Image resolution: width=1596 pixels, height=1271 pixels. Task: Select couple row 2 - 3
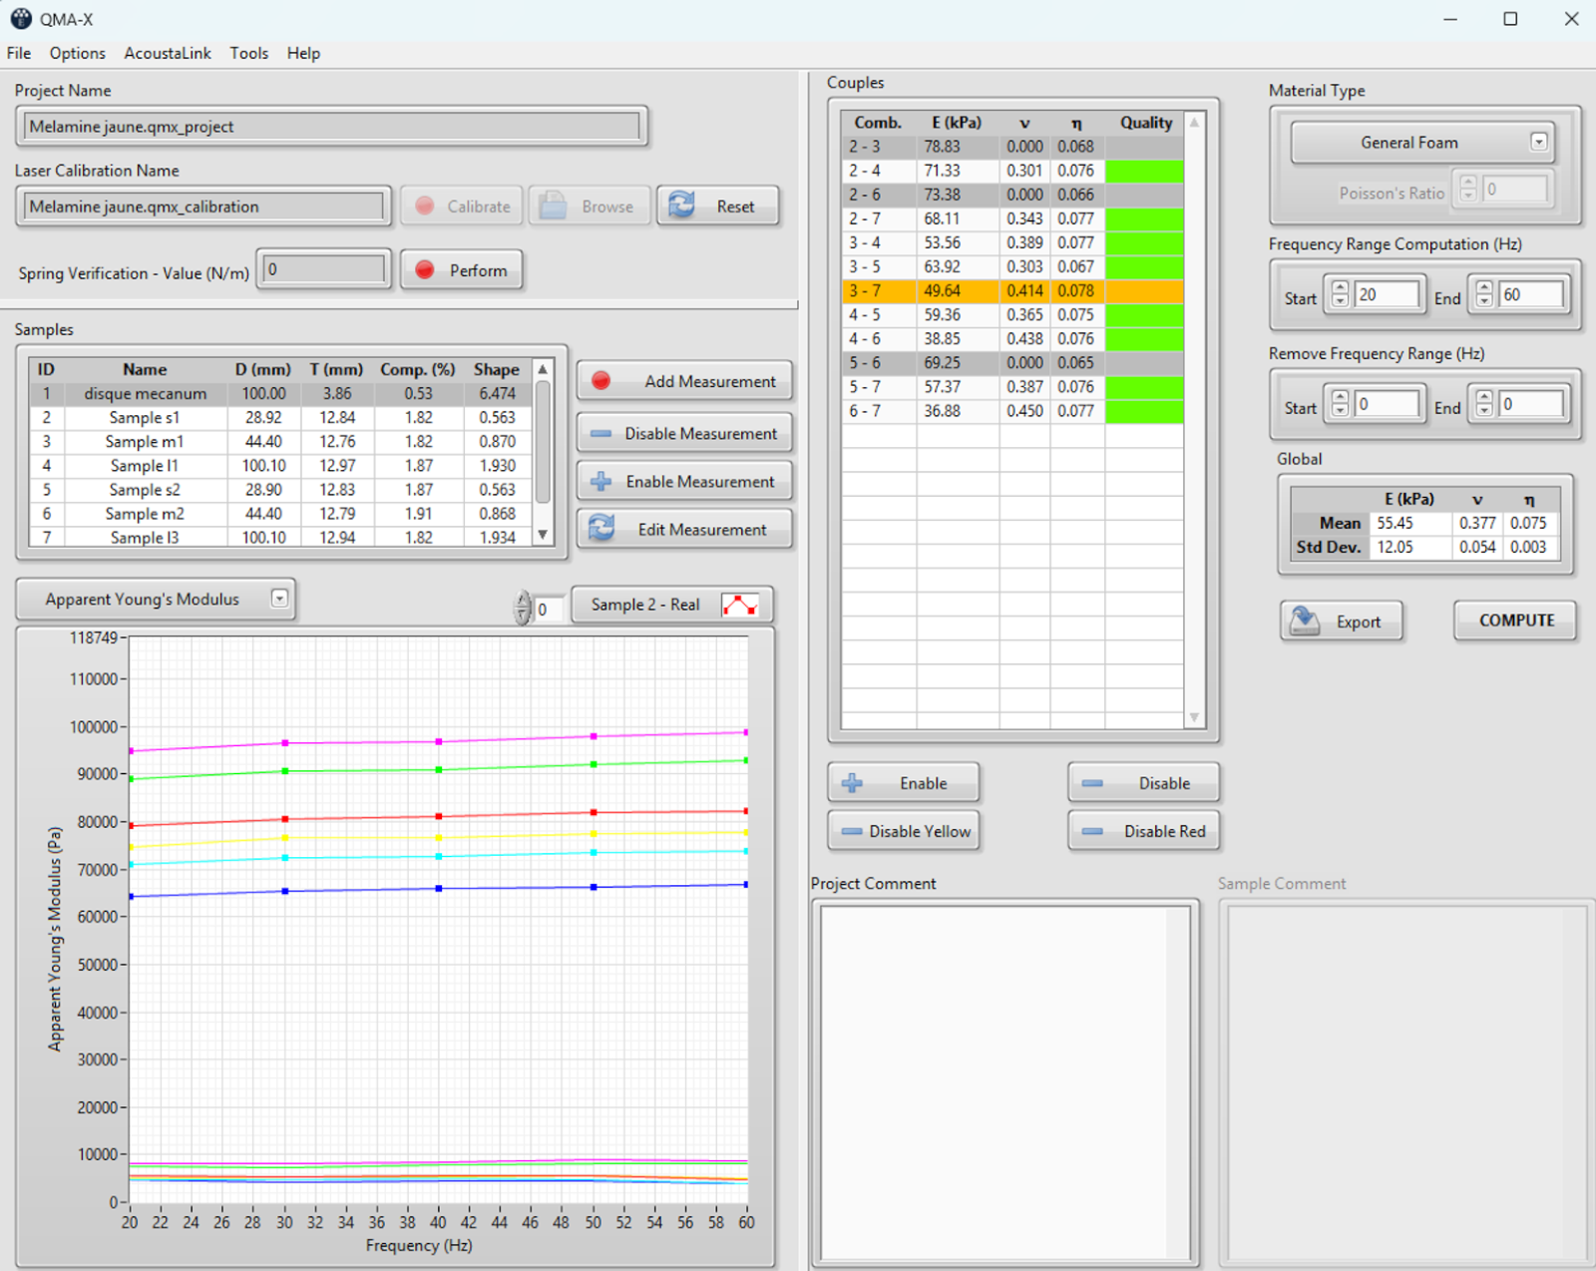1012,147
